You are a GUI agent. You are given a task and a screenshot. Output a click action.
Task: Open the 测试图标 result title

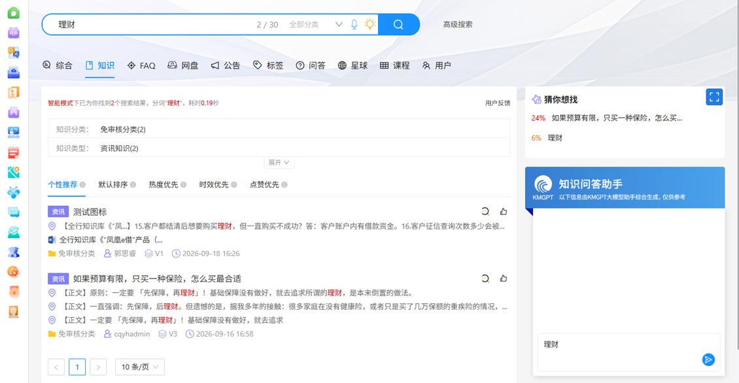point(90,212)
